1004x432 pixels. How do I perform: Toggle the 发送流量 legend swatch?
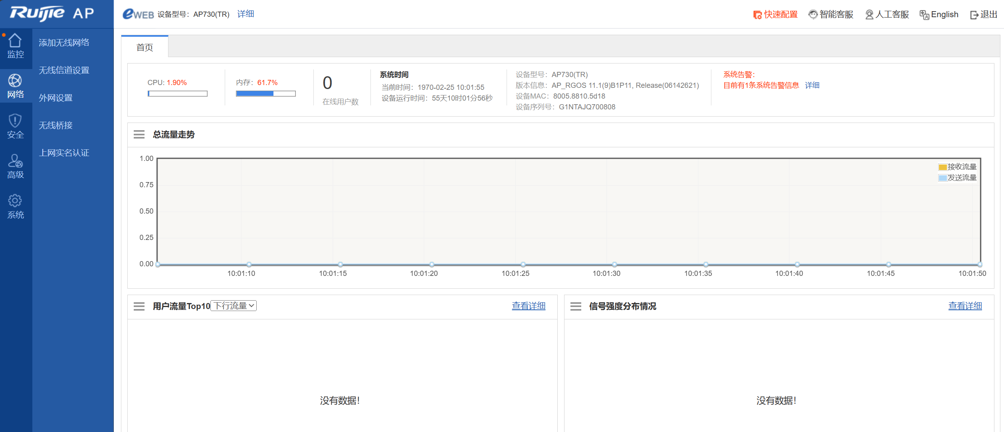point(943,178)
